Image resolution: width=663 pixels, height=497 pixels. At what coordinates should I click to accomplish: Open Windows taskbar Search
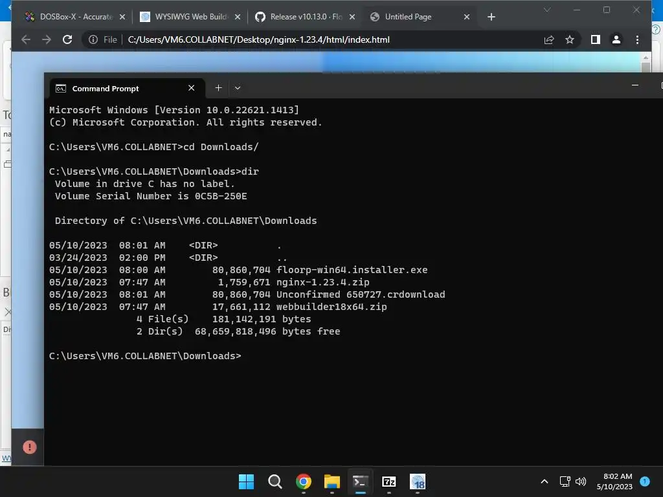[275, 481]
